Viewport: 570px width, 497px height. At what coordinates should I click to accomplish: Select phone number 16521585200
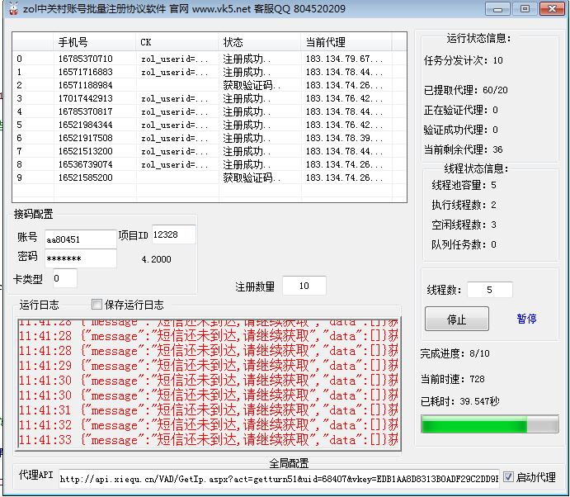click(x=86, y=177)
